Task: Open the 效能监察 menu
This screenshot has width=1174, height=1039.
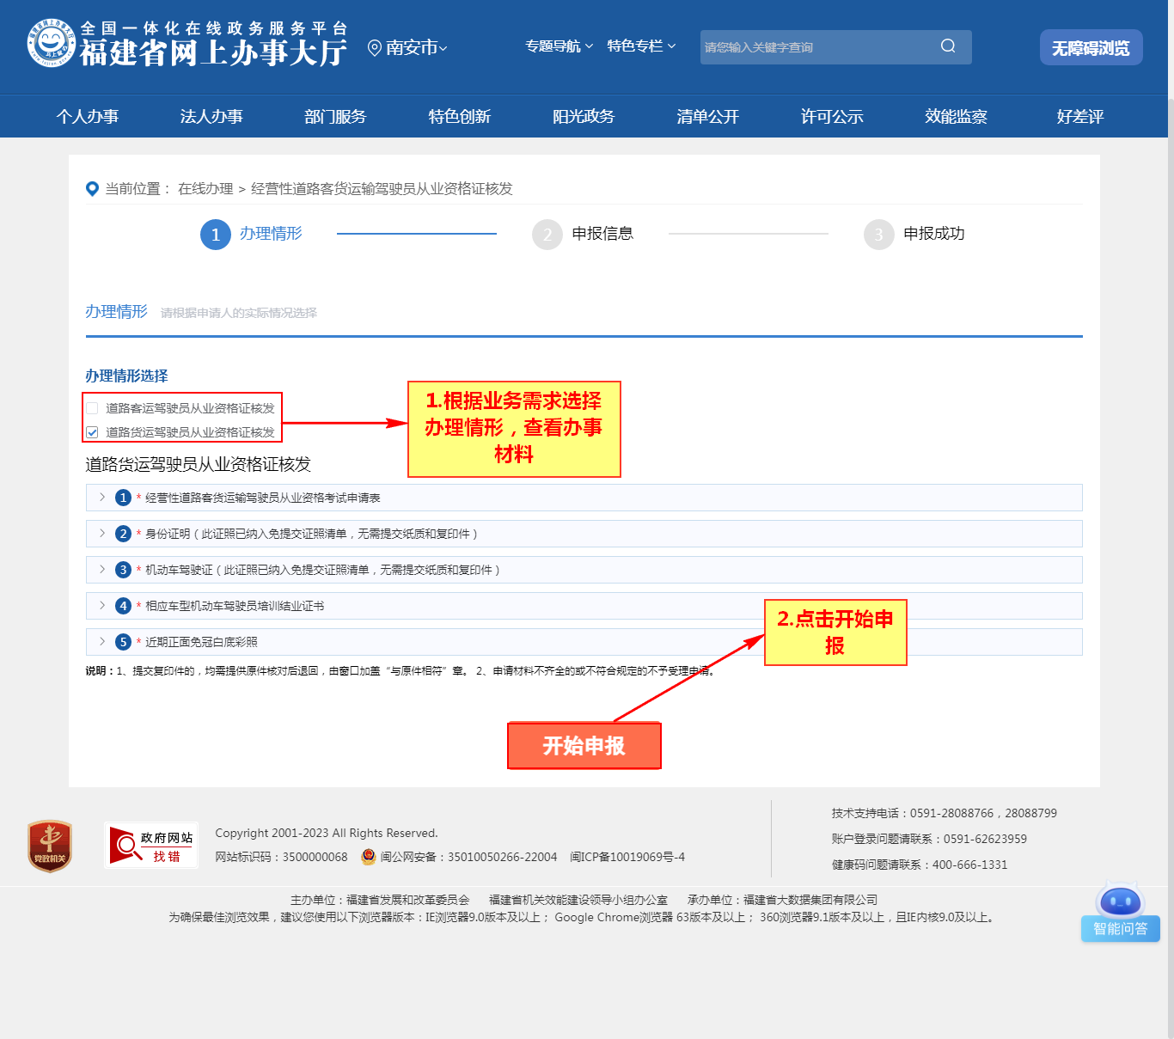Action: [x=956, y=116]
